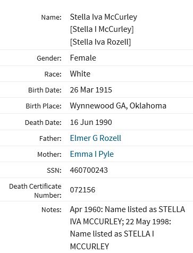Click the Name field label

[x=51, y=18]
